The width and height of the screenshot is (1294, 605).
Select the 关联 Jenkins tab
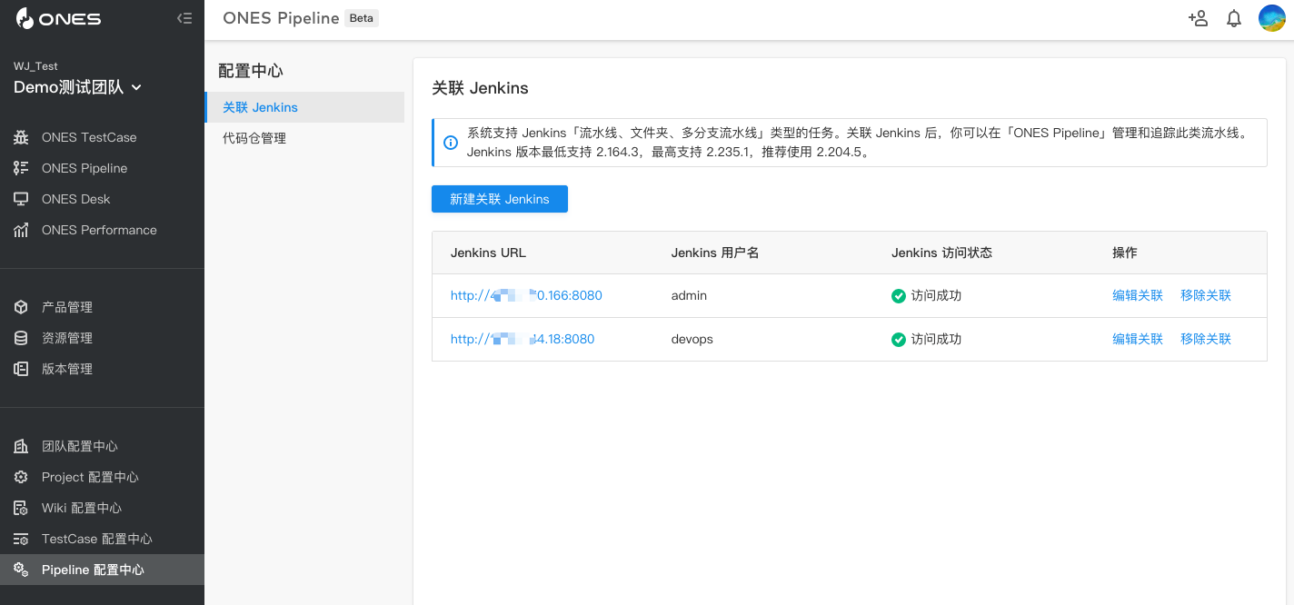[304, 107]
